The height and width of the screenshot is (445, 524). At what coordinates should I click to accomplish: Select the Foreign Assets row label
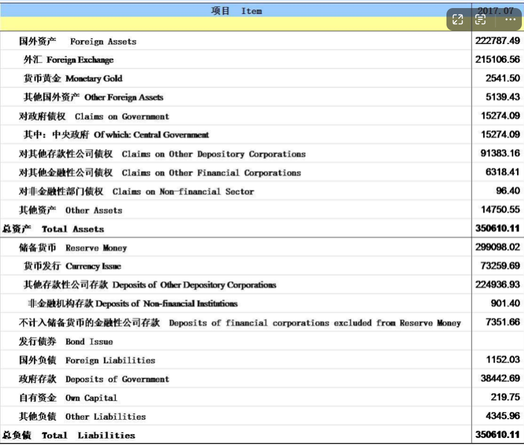[x=78, y=41]
